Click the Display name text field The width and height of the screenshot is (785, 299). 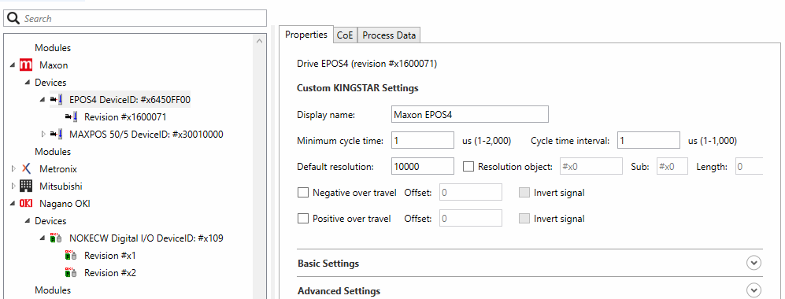point(470,114)
